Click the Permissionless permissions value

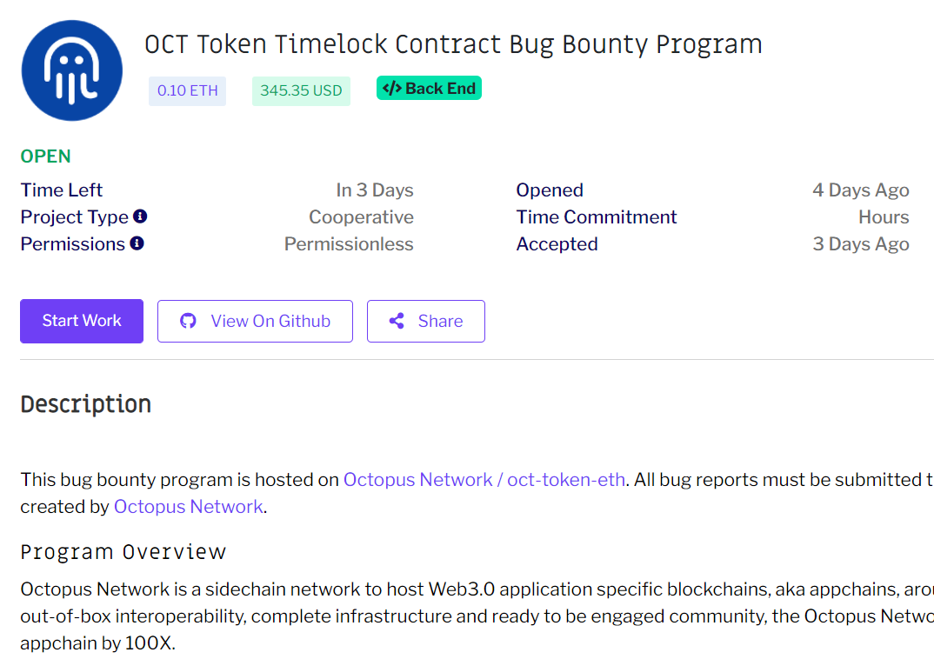point(349,244)
